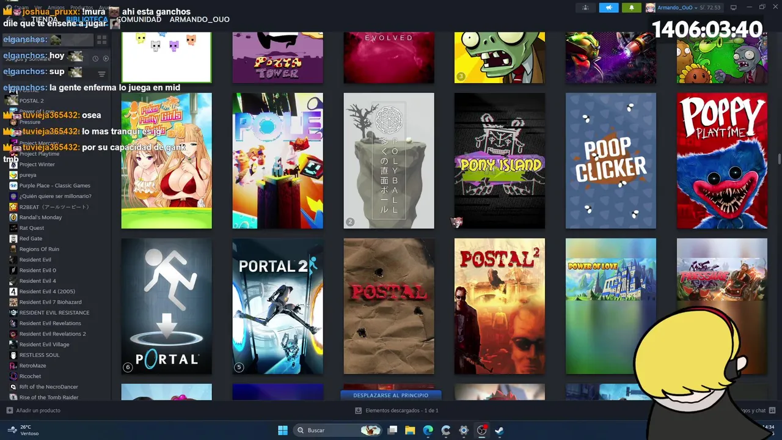782x440 pixels.
Task: Click the DESPLAZARSE AL PRINCIPIO button
Action: [390, 395]
